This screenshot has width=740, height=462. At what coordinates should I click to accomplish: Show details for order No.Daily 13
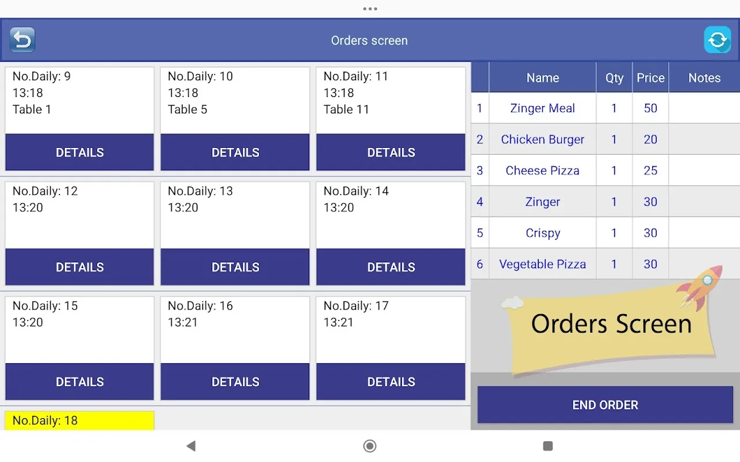(235, 267)
